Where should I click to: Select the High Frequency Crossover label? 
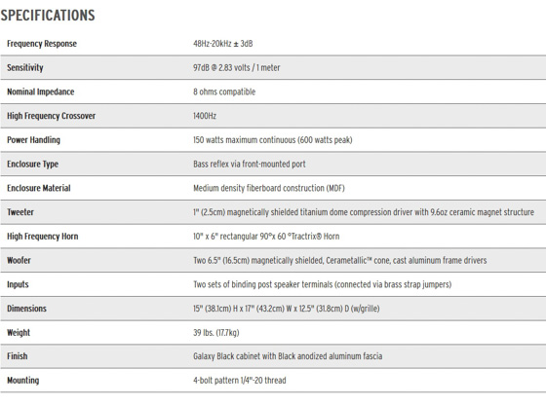[51, 116]
